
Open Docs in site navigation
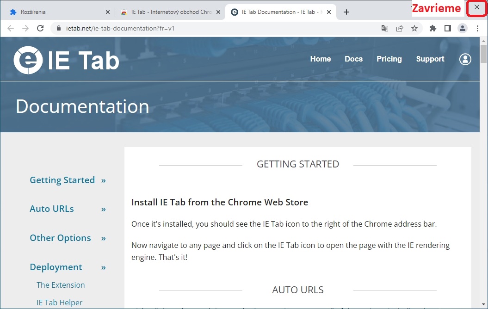pos(353,59)
